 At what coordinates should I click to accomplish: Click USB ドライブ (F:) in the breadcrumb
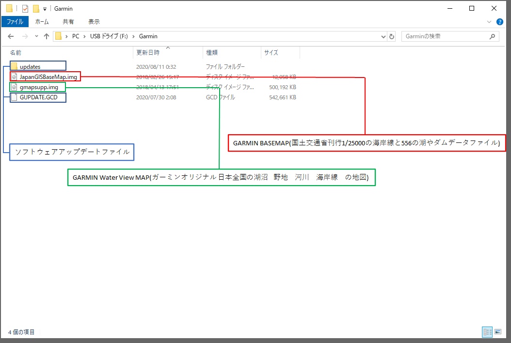click(109, 36)
